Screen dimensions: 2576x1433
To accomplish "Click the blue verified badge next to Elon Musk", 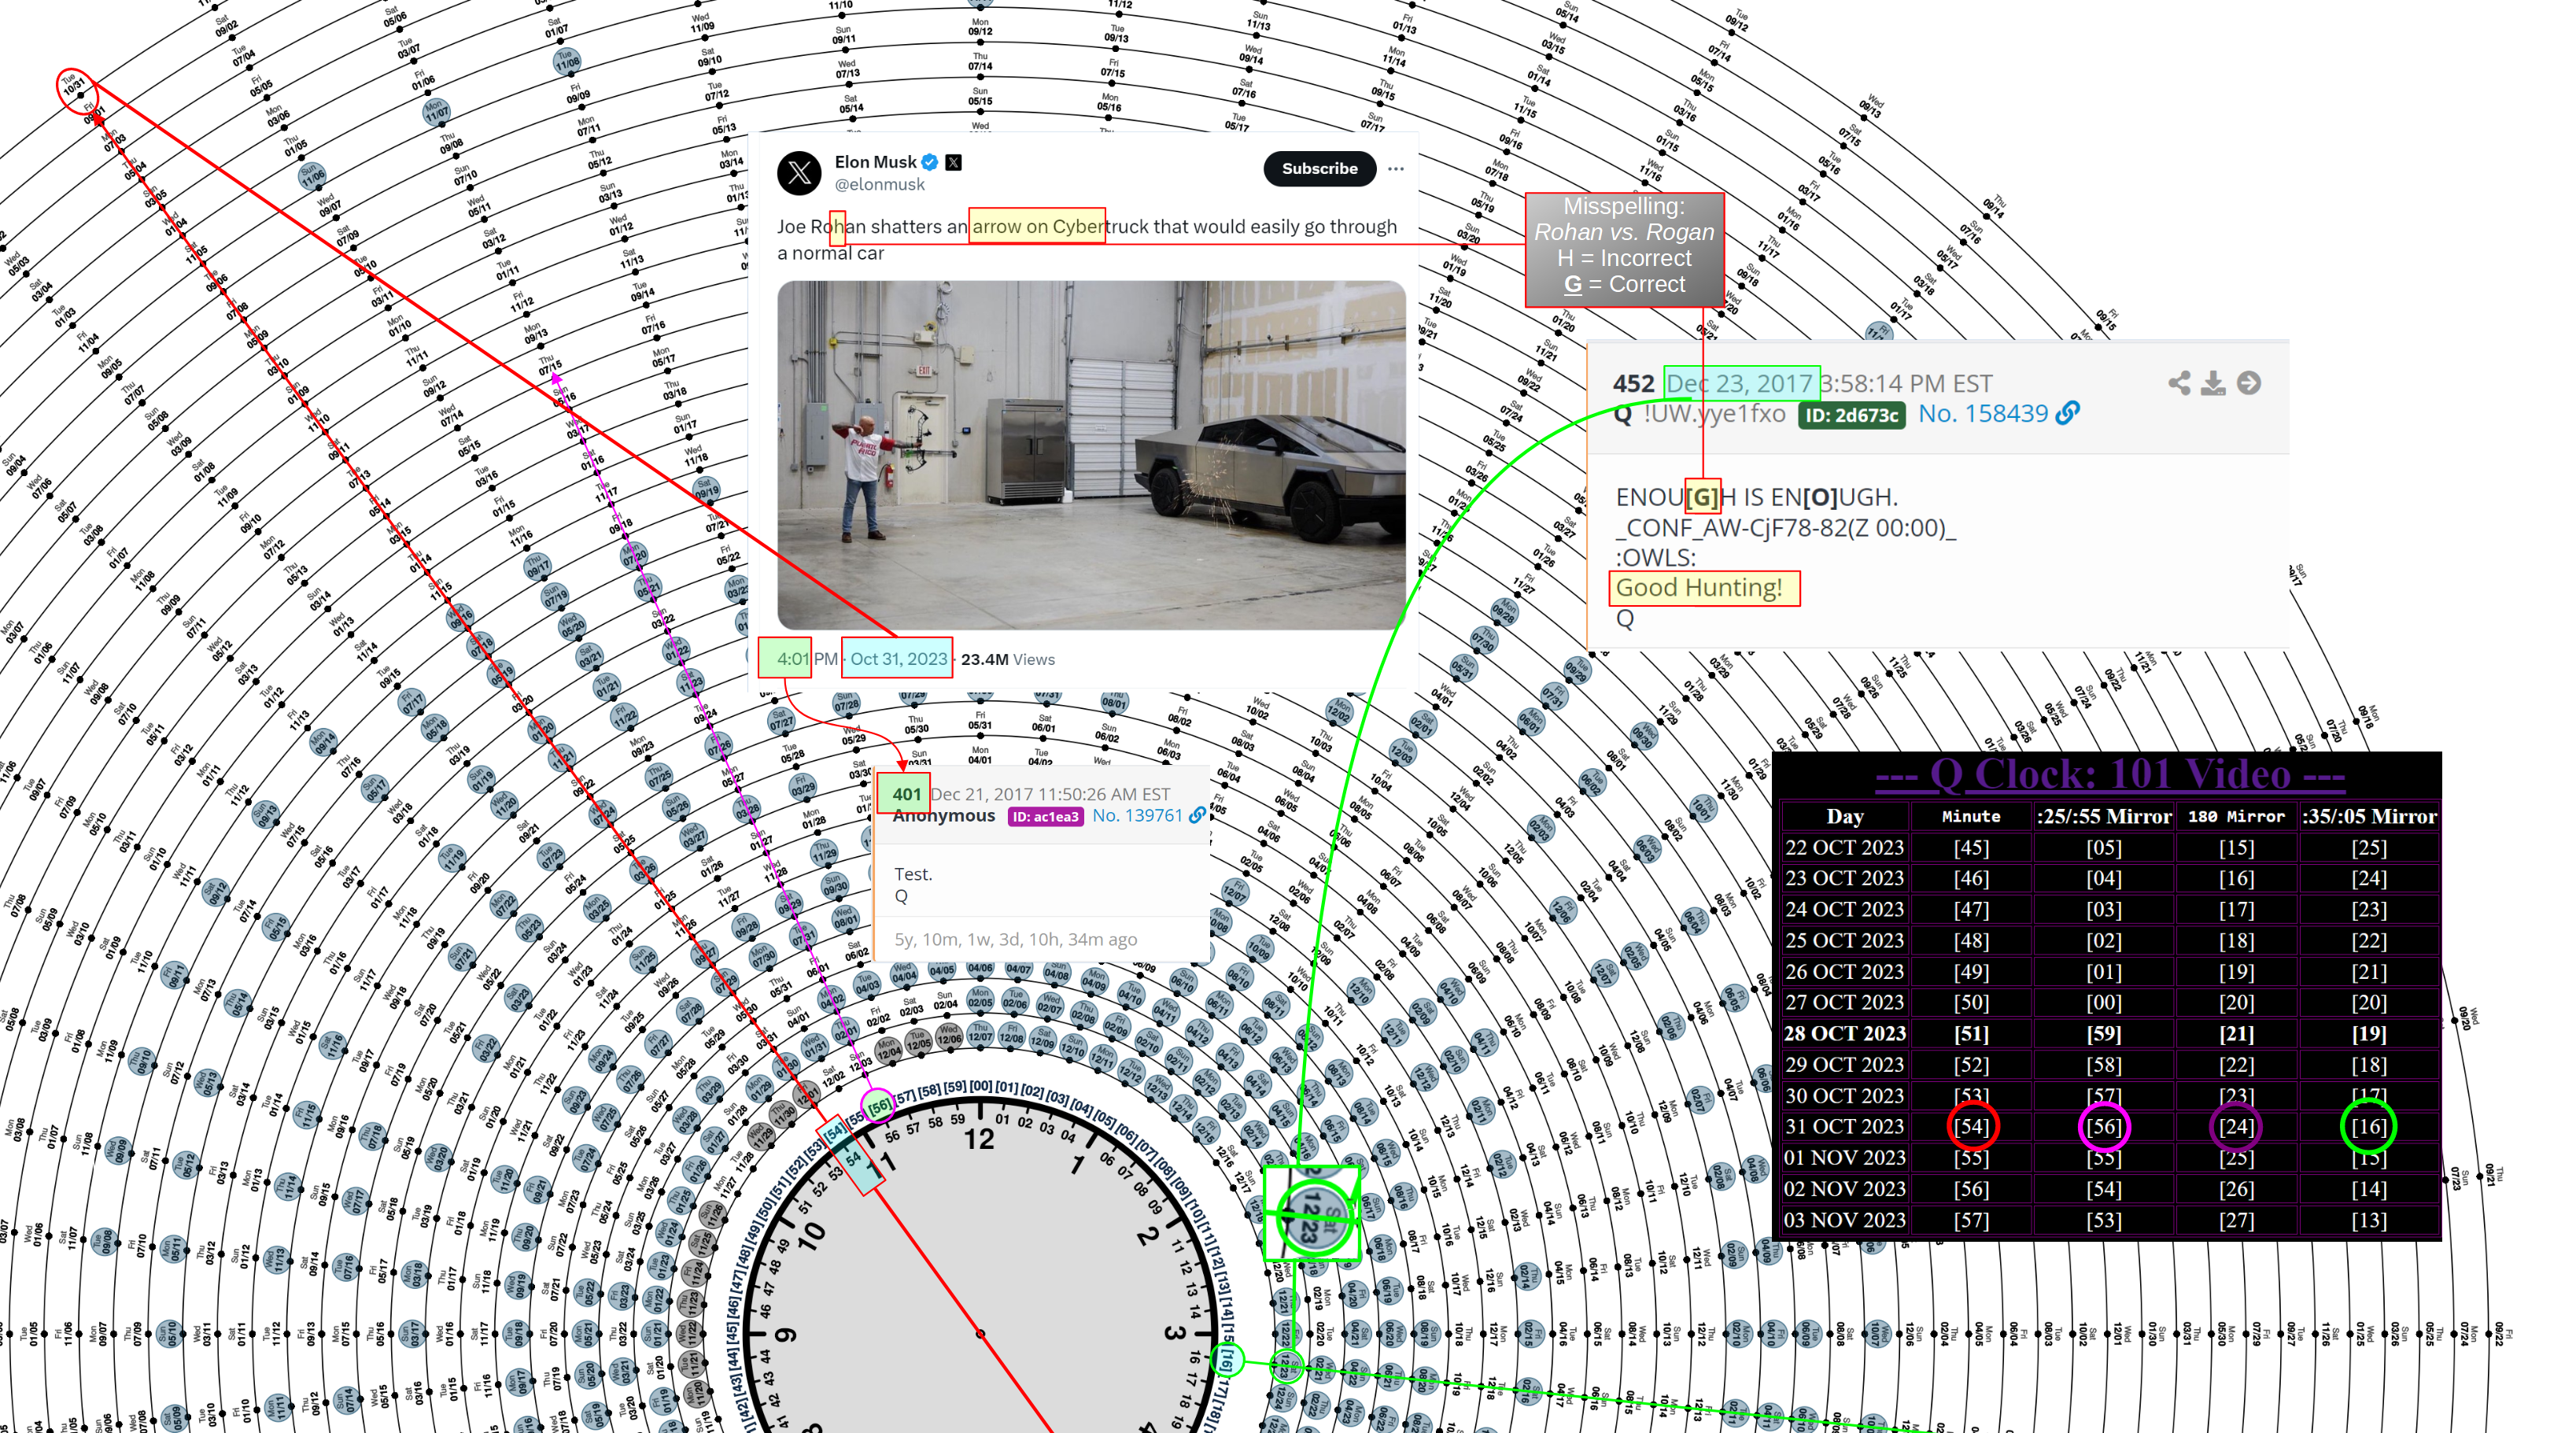I will (x=930, y=162).
